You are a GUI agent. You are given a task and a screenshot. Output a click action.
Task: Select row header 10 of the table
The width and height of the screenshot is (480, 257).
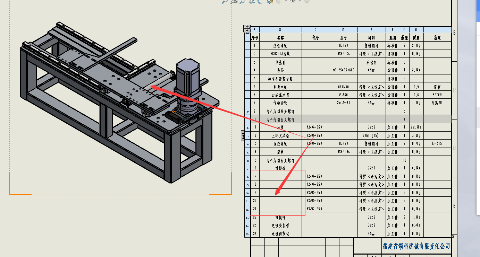(x=247, y=112)
